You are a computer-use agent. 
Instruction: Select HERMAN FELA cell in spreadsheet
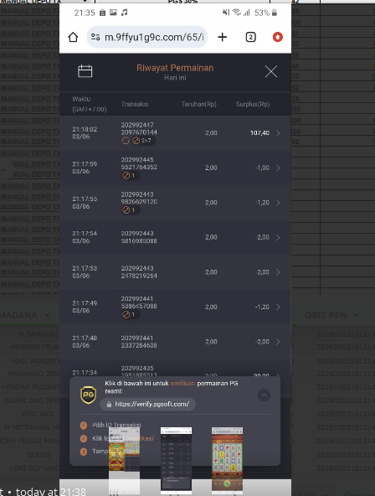[x=34, y=347]
